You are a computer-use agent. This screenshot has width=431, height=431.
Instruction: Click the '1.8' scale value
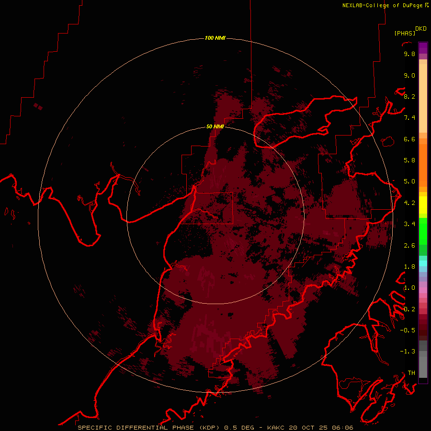click(409, 266)
